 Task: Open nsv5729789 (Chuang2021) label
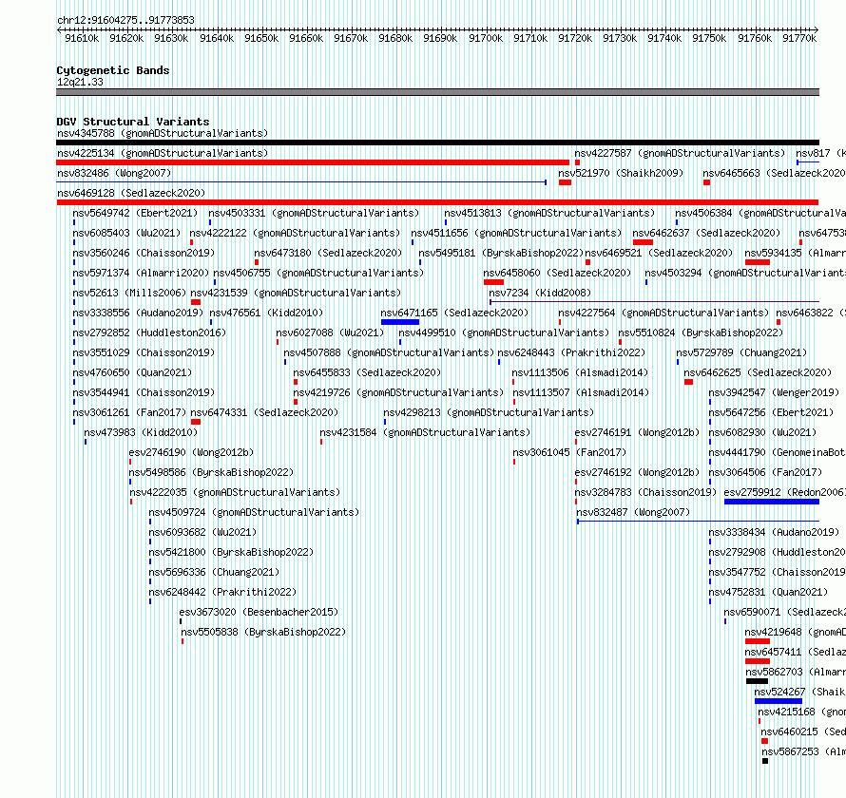741,352
